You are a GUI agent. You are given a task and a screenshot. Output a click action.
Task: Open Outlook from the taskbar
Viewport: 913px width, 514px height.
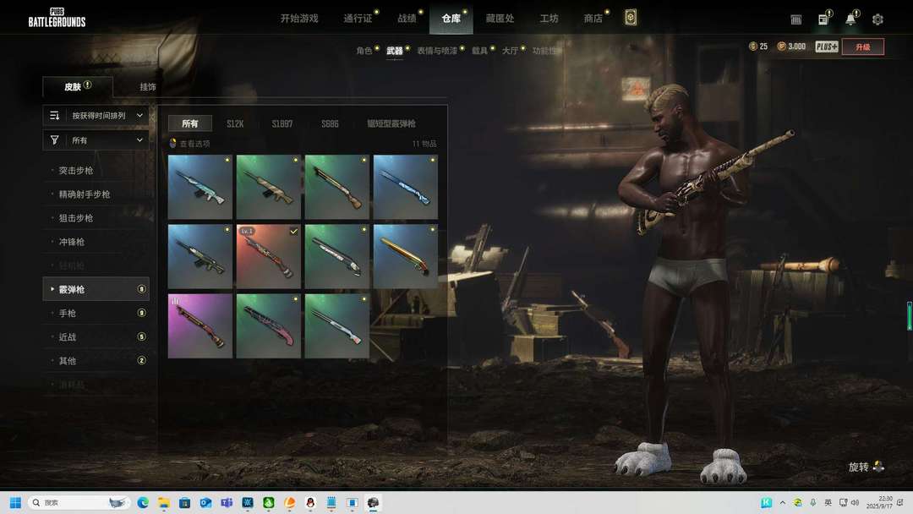205,502
